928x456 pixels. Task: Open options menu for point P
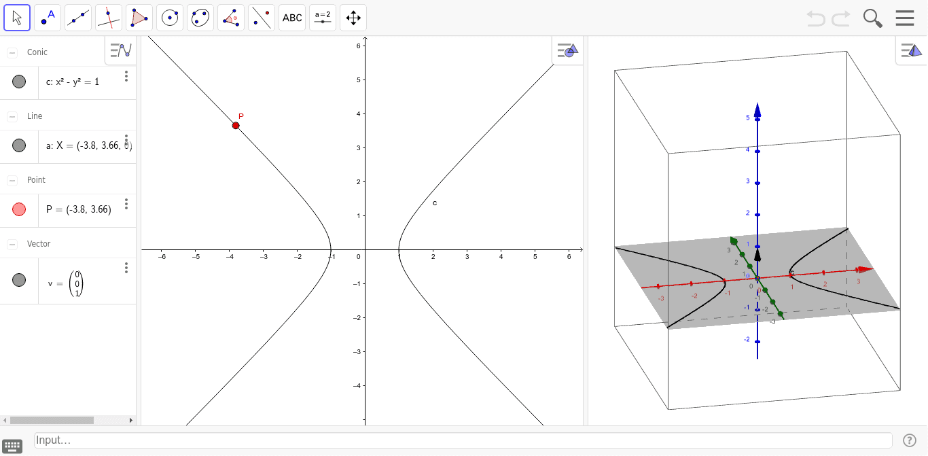(126, 204)
